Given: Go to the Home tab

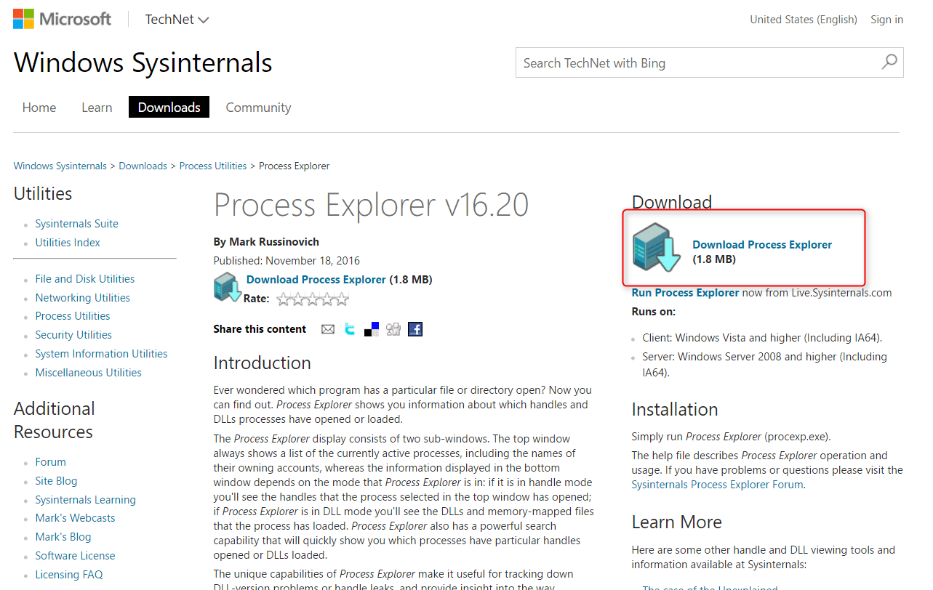Looking at the screenshot, I should tap(39, 107).
